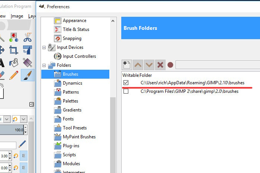Viewport: 260px width, 173px height.
Task: Click the folder path input field
Action: (x=218, y=65)
